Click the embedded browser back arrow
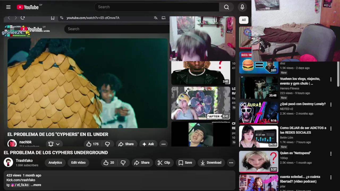The height and width of the screenshot is (191, 340). [x=9, y=18]
